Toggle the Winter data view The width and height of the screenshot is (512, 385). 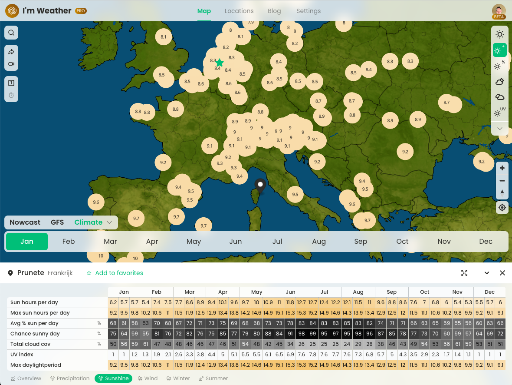[x=178, y=378]
